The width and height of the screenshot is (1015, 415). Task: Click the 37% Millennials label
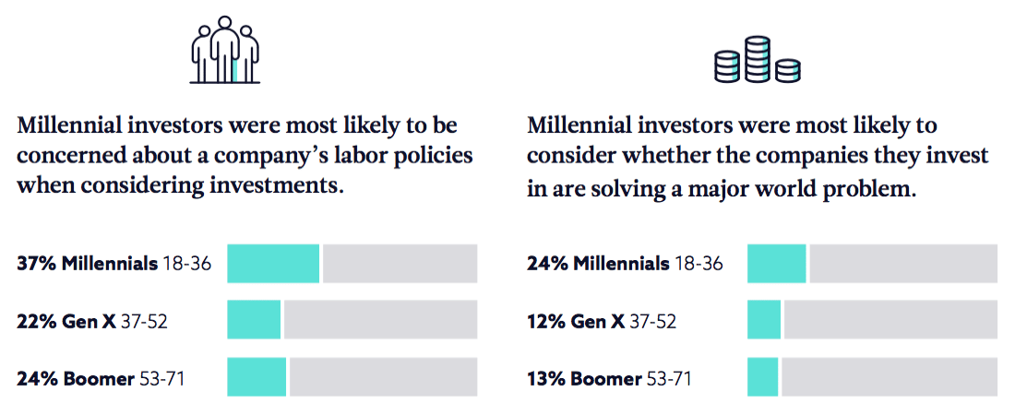point(114,264)
